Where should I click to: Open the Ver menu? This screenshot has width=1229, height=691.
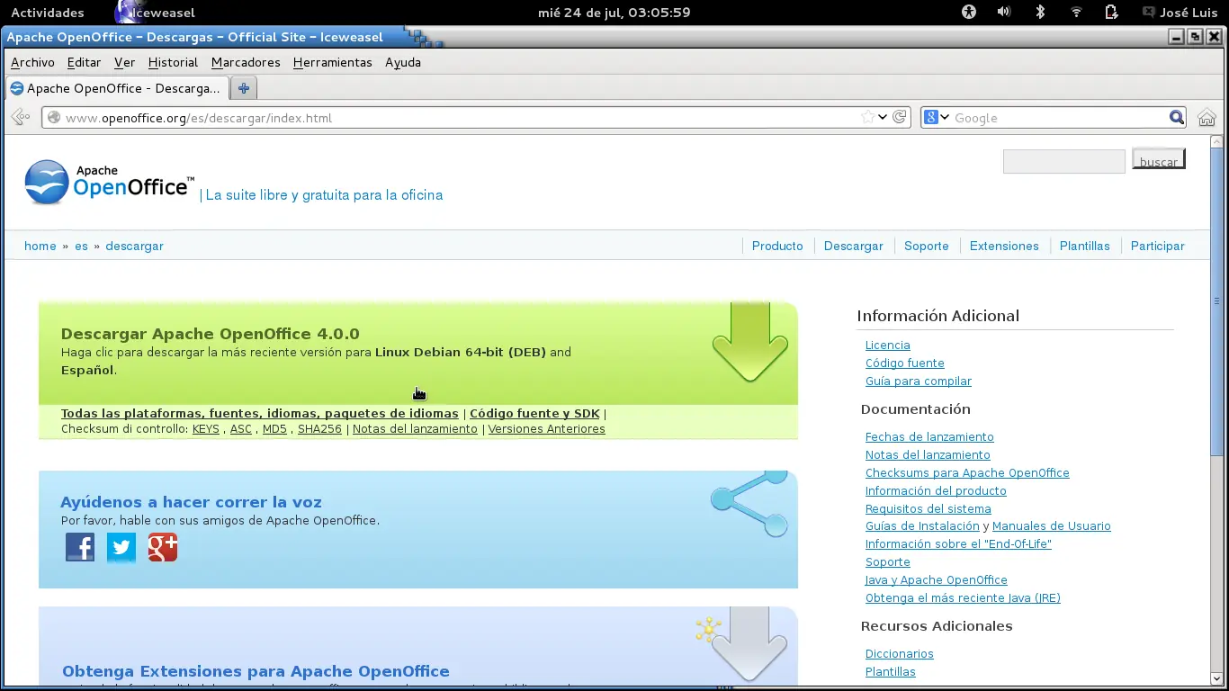pyautogui.click(x=124, y=62)
